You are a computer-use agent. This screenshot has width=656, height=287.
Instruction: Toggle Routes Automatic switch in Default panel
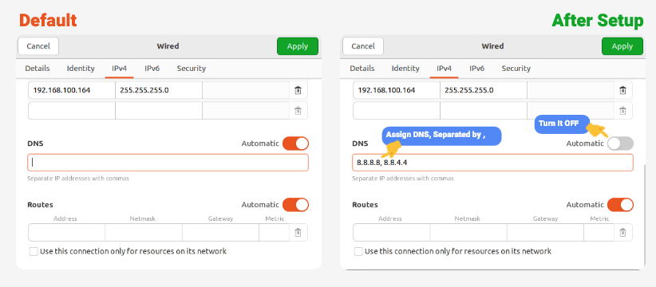point(295,205)
